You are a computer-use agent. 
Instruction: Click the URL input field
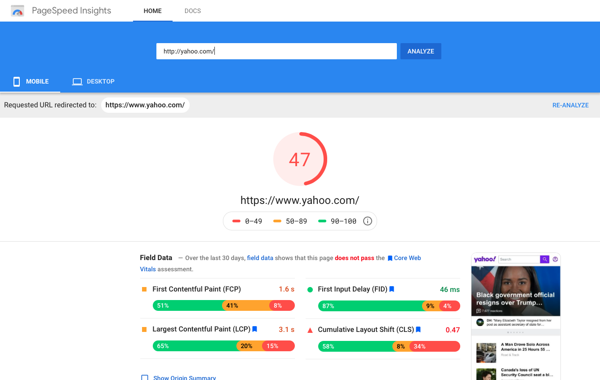276,51
